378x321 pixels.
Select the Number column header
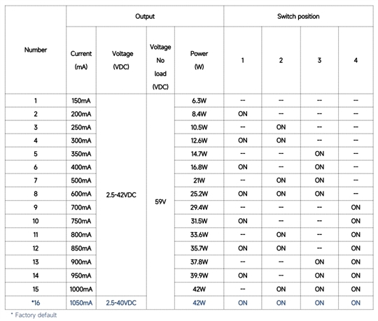point(36,50)
